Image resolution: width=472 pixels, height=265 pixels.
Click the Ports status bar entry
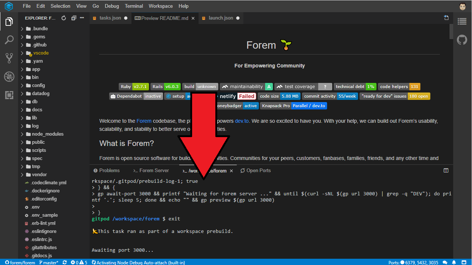tap(413, 262)
